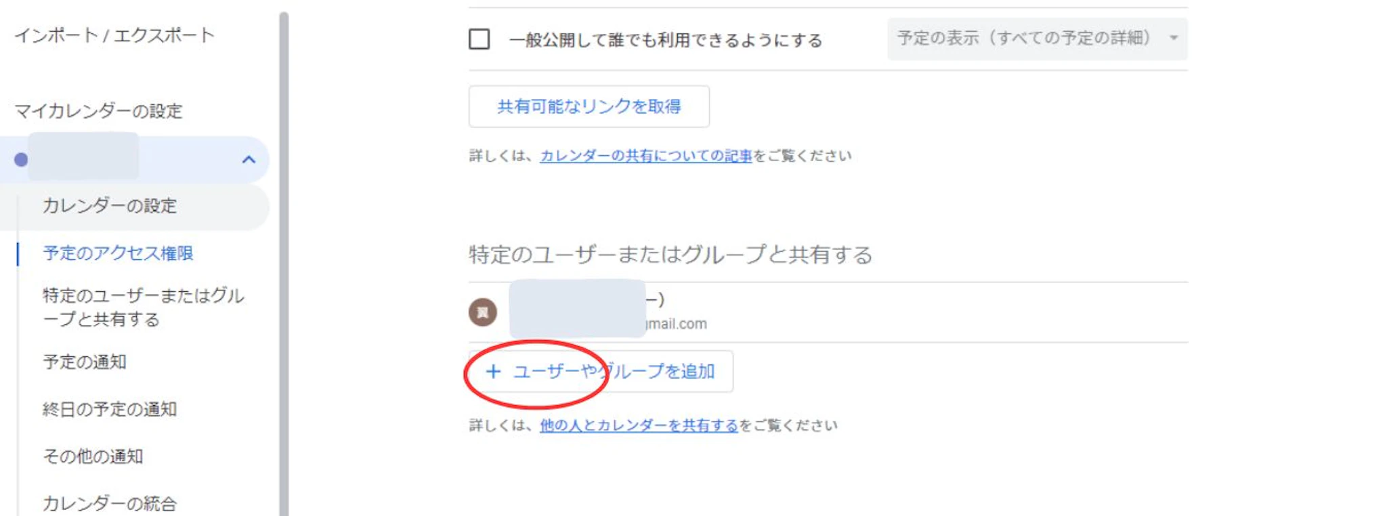Open カレンダーの統合 section
This screenshot has height=516, width=1387.
pos(110,503)
